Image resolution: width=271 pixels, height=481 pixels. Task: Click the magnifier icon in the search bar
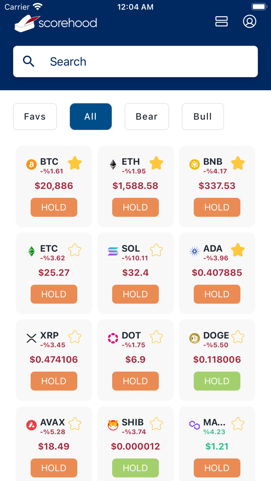pos(29,61)
